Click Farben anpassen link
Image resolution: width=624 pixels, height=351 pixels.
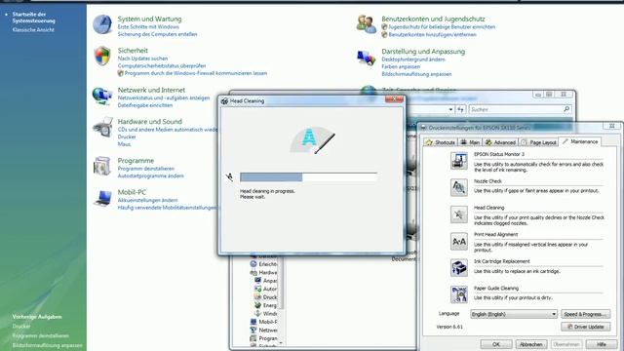click(x=401, y=67)
